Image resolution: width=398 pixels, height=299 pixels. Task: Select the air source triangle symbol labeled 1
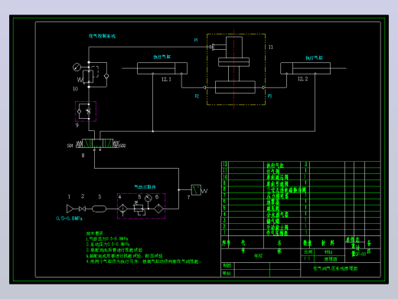click(x=70, y=209)
